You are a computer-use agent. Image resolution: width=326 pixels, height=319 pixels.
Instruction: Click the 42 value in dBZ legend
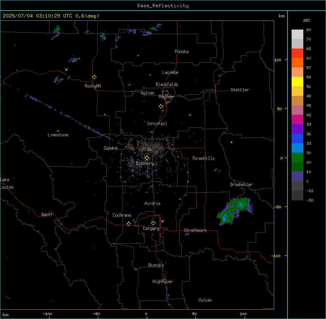click(309, 115)
